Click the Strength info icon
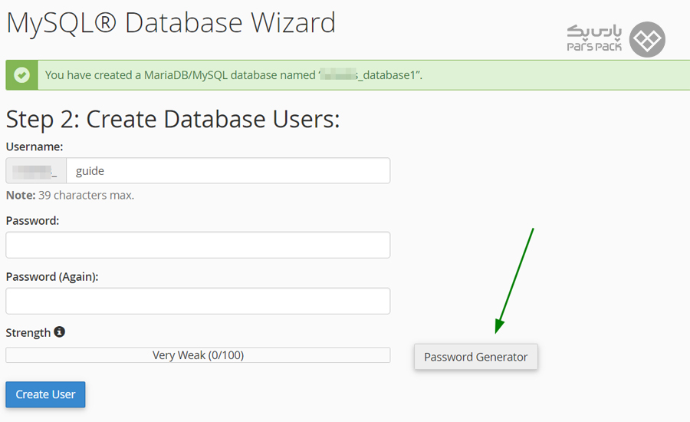 (x=59, y=331)
